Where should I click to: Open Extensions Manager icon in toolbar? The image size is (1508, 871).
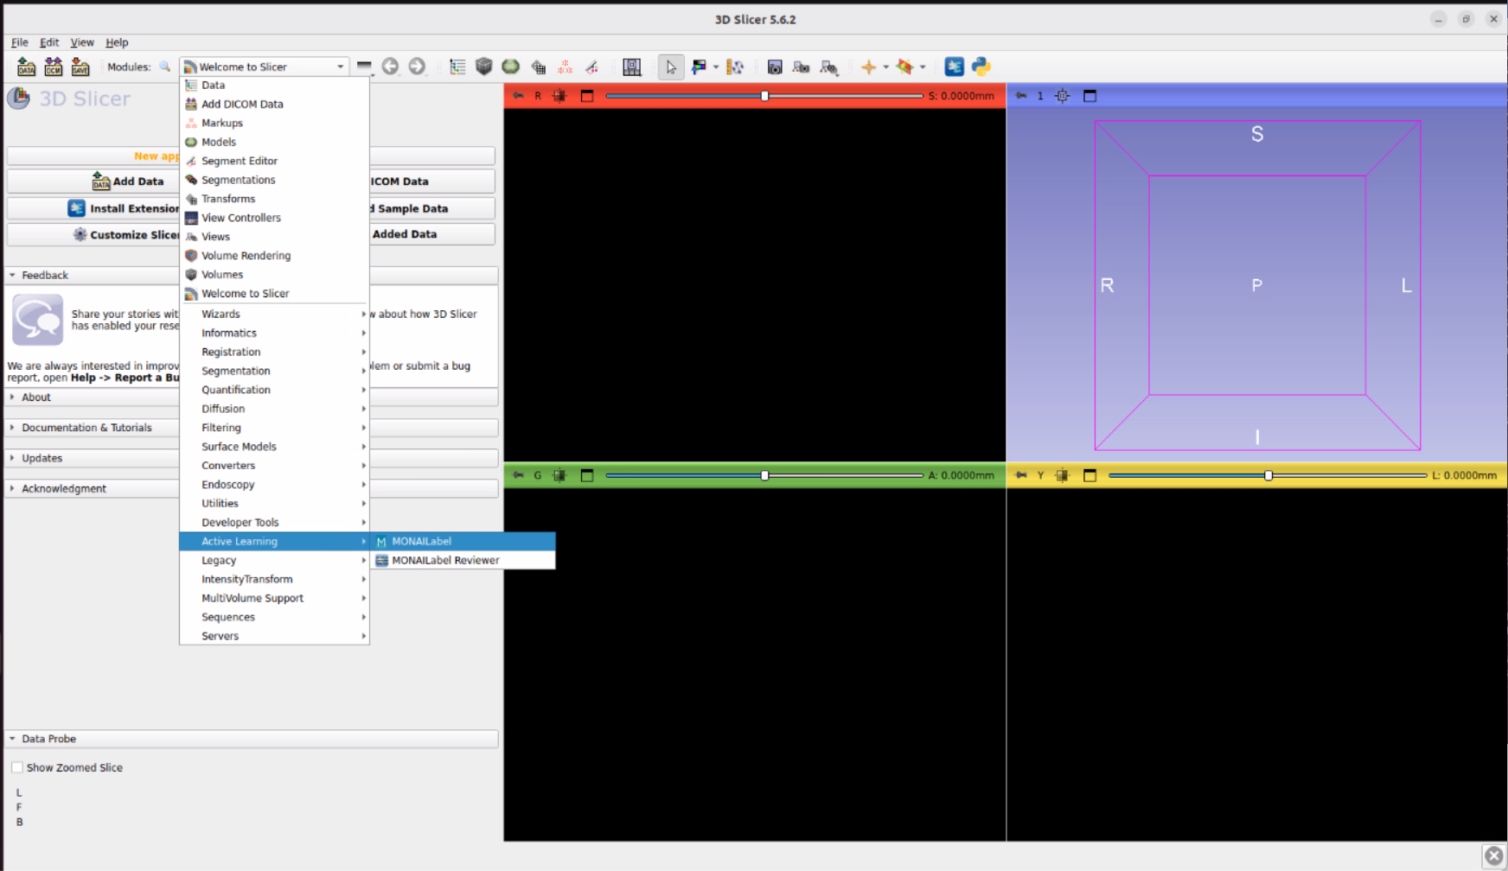click(954, 67)
